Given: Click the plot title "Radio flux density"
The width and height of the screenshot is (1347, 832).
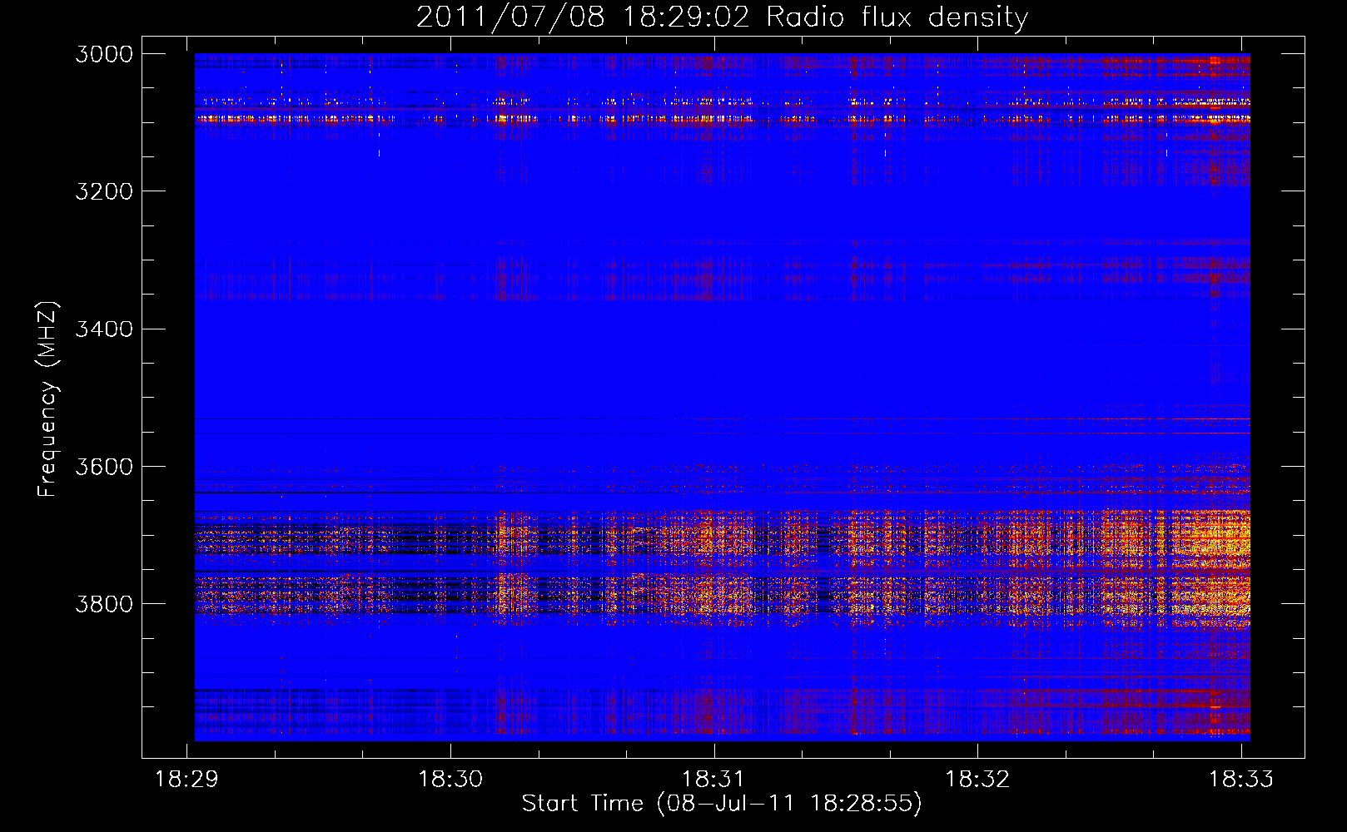Looking at the screenshot, I should (897, 17).
